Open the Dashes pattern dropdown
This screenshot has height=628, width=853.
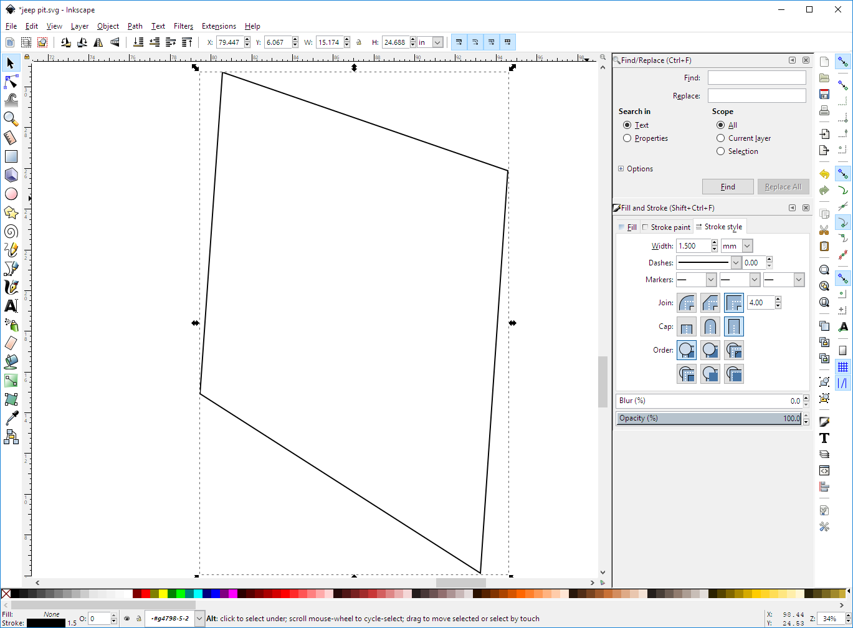click(736, 263)
